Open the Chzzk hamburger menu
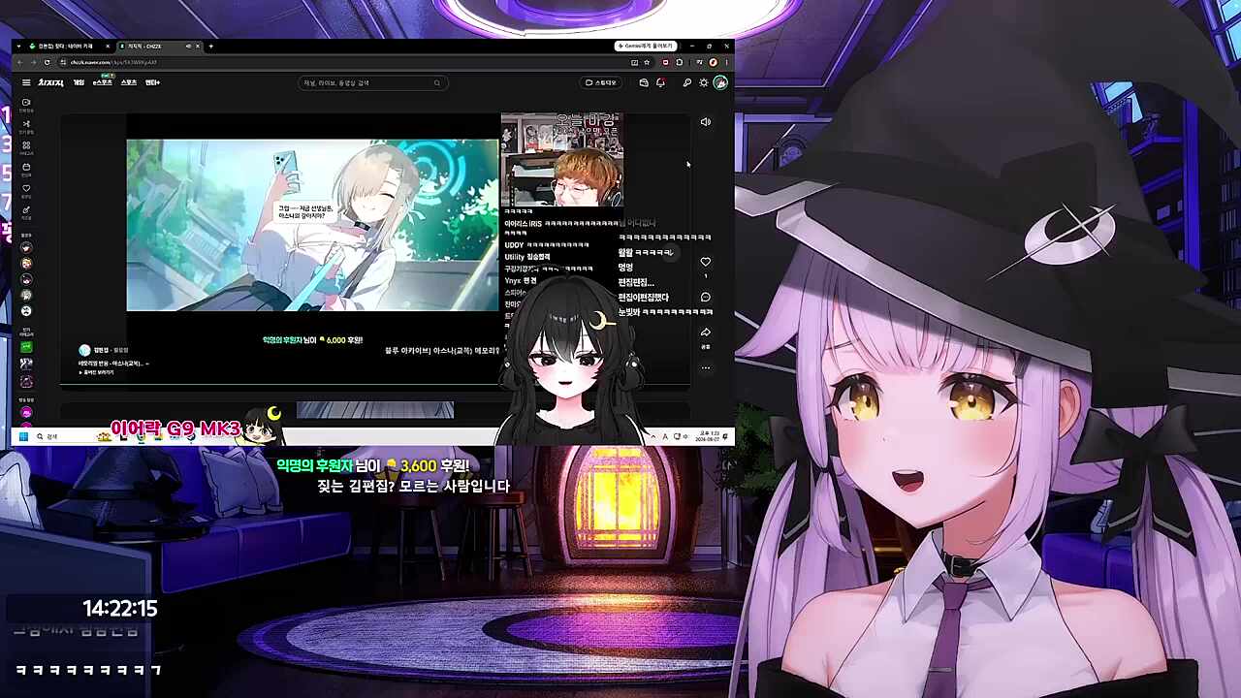The height and width of the screenshot is (698, 1241). click(x=26, y=82)
